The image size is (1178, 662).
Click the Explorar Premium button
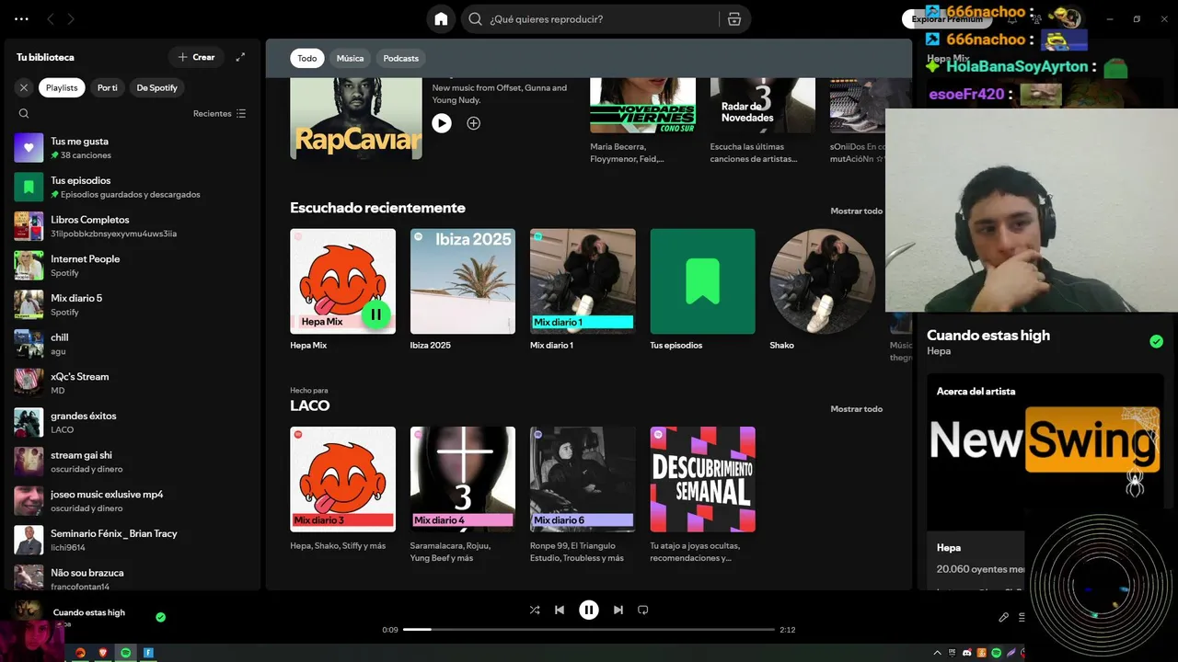click(947, 18)
